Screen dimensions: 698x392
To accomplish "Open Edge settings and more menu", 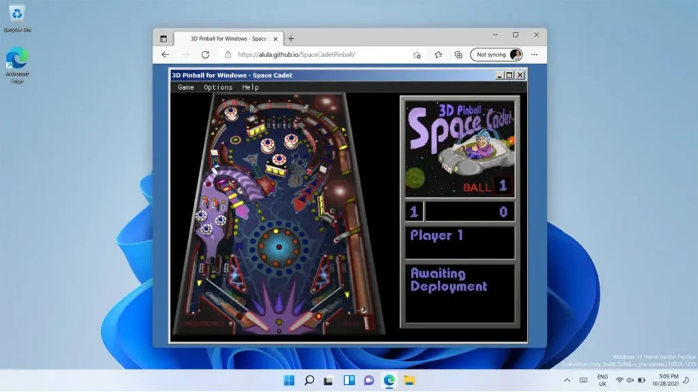I will coord(534,54).
